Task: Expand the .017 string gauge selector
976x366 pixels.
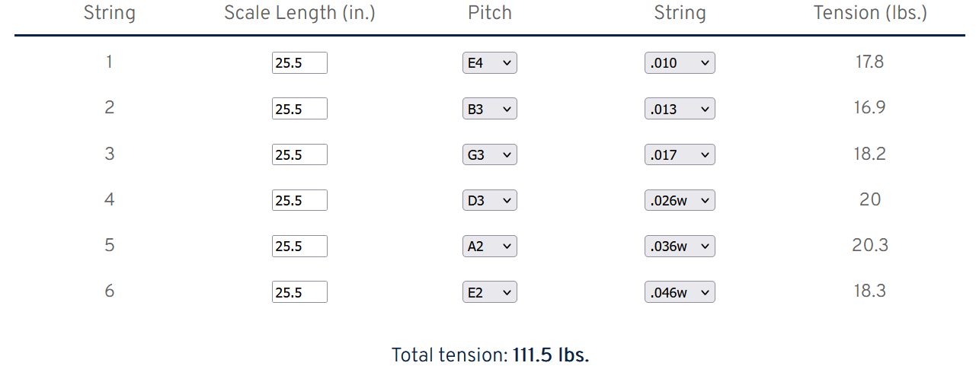Action: click(680, 154)
